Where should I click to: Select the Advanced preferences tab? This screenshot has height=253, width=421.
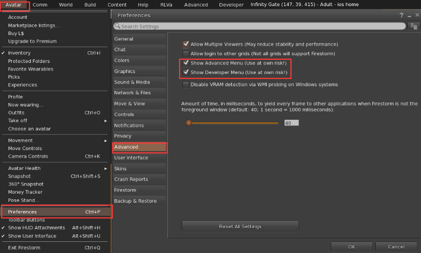coord(139,147)
